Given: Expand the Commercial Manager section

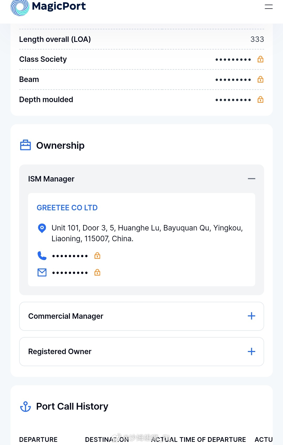Looking at the screenshot, I should 251,316.
